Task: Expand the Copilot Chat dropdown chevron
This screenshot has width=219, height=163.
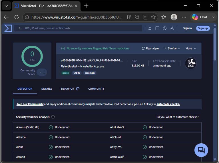Action: point(213,17)
